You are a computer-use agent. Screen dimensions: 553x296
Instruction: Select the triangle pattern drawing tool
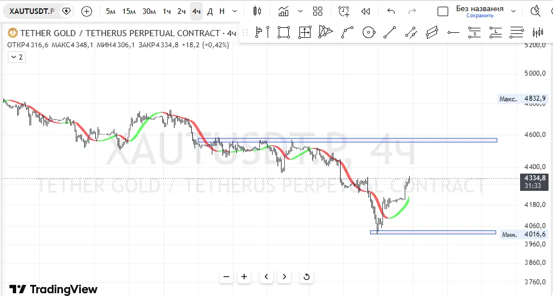[326, 32]
